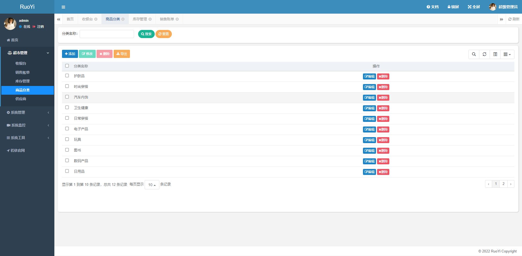Click 删除 button for the 玩具 row
The image size is (522, 256).
point(383,140)
